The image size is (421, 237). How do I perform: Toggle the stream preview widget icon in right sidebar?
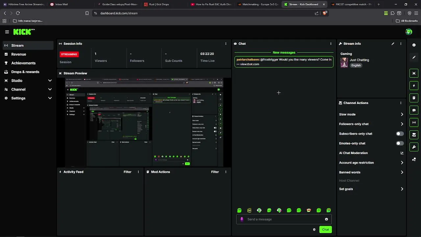pyautogui.click(x=414, y=73)
